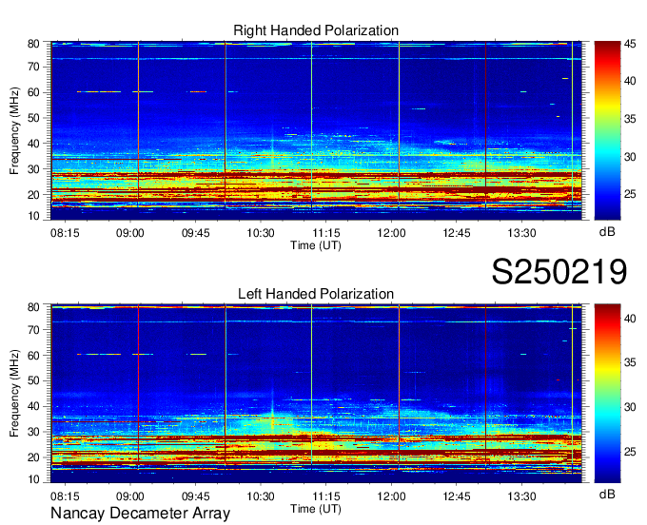
Task: Click 08:15 on the right-handed plot time axis
Action: click(x=65, y=233)
